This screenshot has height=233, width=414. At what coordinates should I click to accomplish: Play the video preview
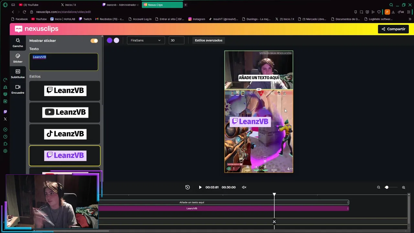pos(200,187)
